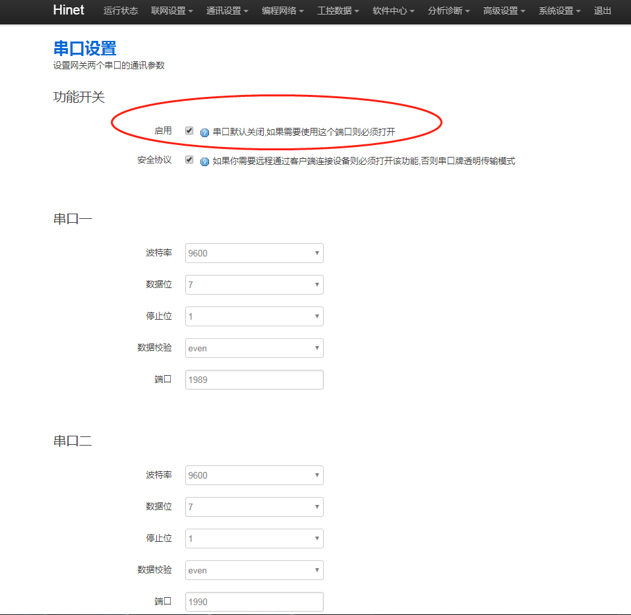Image resolution: width=631 pixels, height=615 pixels.
Task: Open 串口一 波特率 dropdown
Action: (x=254, y=253)
